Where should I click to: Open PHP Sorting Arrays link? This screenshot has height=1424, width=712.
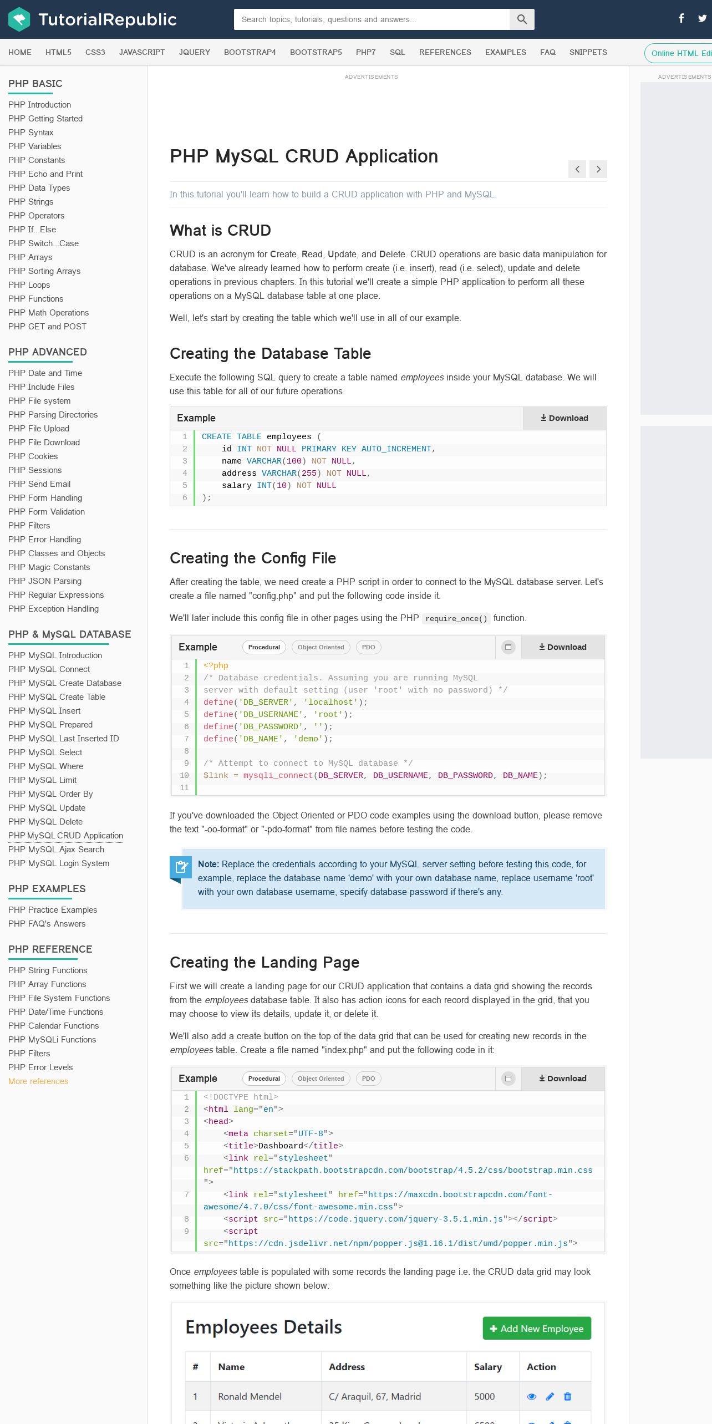(44, 271)
